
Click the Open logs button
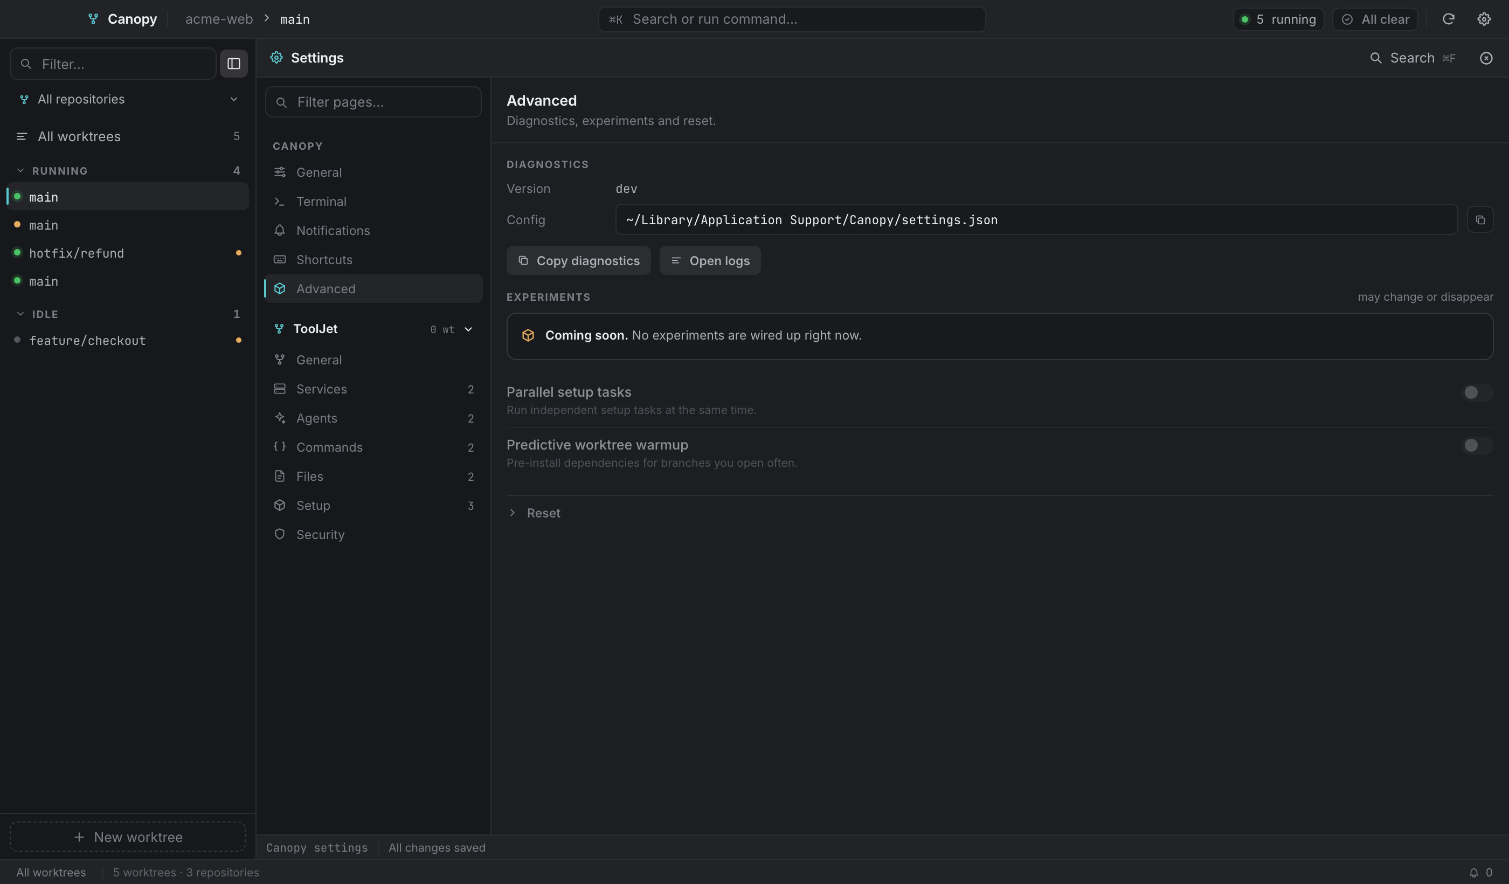[x=710, y=260]
